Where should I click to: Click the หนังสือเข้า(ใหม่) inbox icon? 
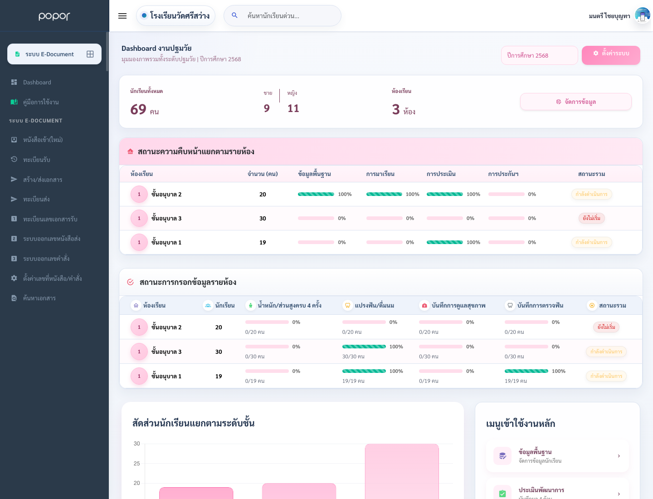coord(14,140)
